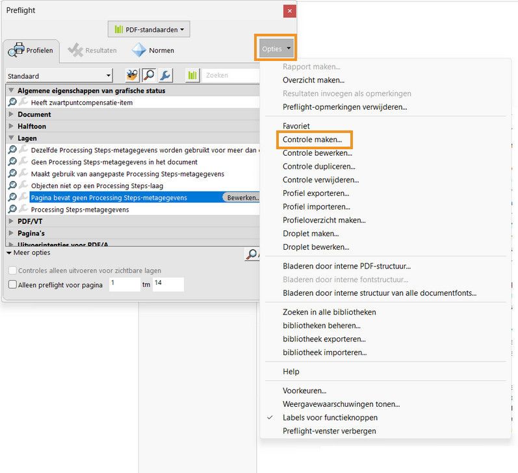Click the green bars standards icon
This screenshot has width=518, height=473.
pyautogui.click(x=192, y=75)
